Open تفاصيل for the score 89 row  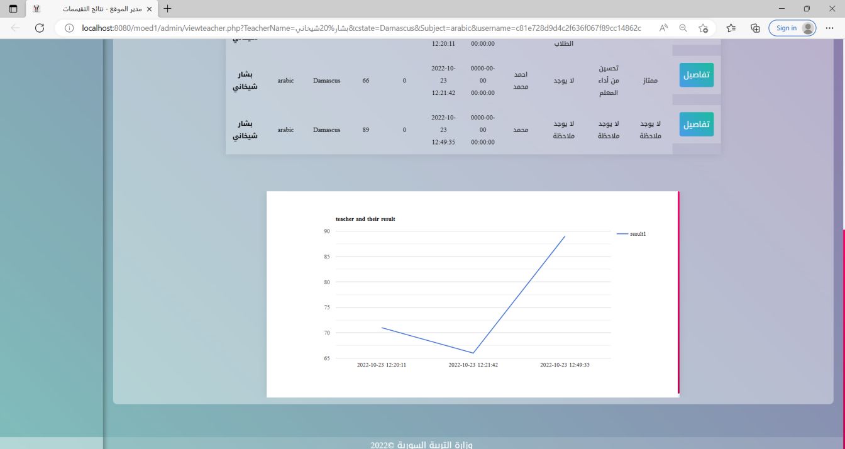(x=696, y=125)
